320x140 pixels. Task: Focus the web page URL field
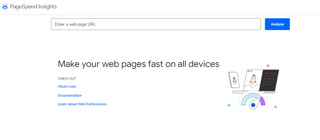pos(155,24)
